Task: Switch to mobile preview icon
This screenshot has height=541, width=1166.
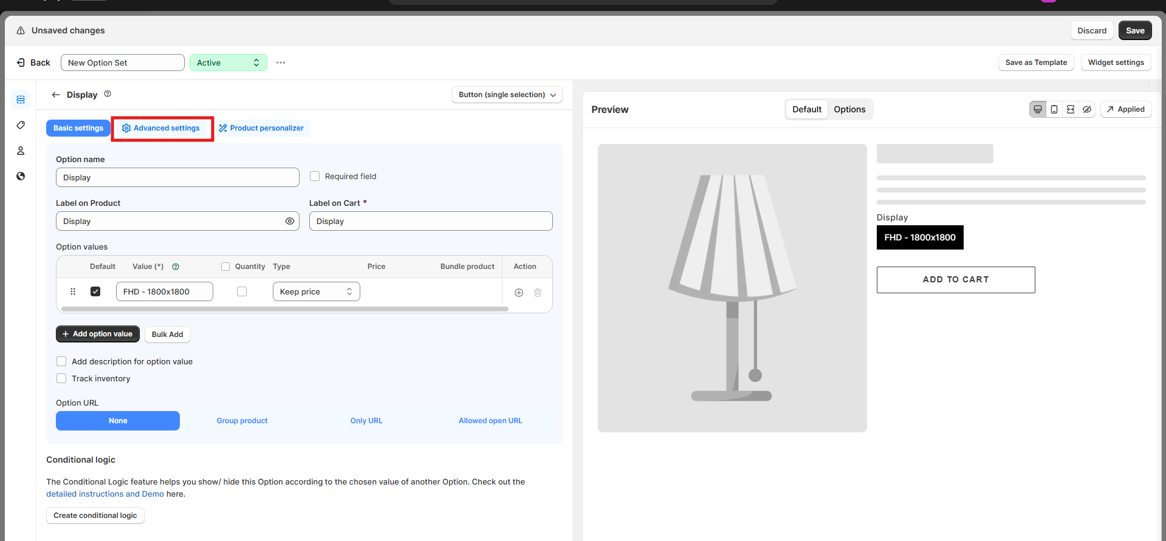Action: [x=1054, y=109]
